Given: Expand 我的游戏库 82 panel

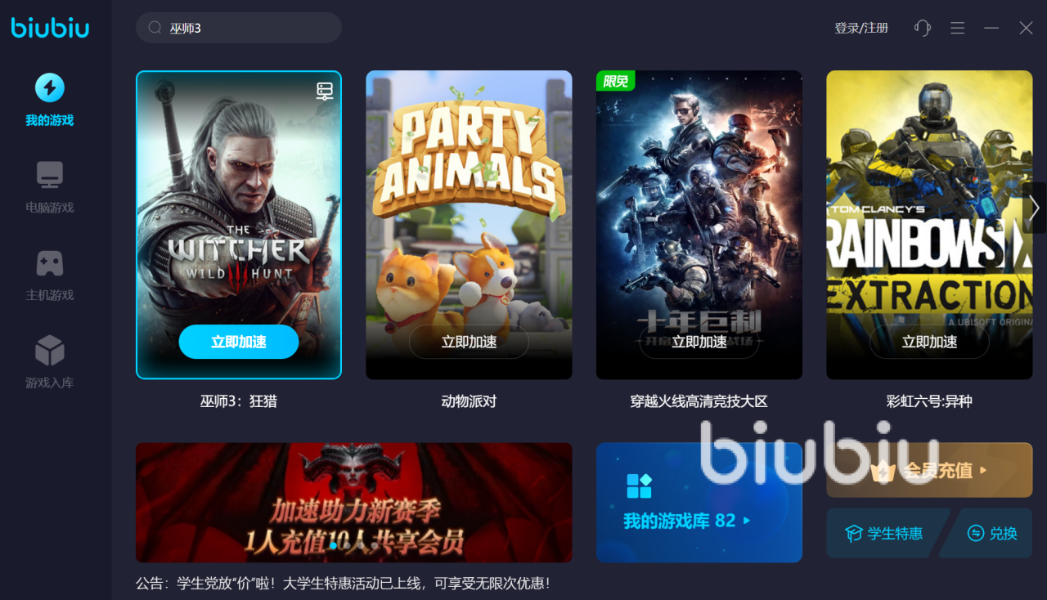Looking at the screenshot, I should tap(699, 503).
